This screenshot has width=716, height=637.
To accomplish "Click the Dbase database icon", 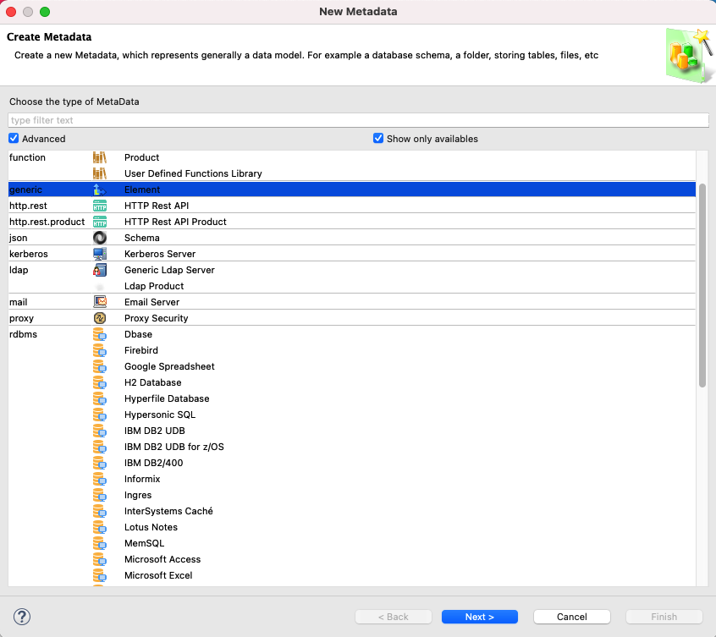I will pyautogui.click(x=100, y=334).
